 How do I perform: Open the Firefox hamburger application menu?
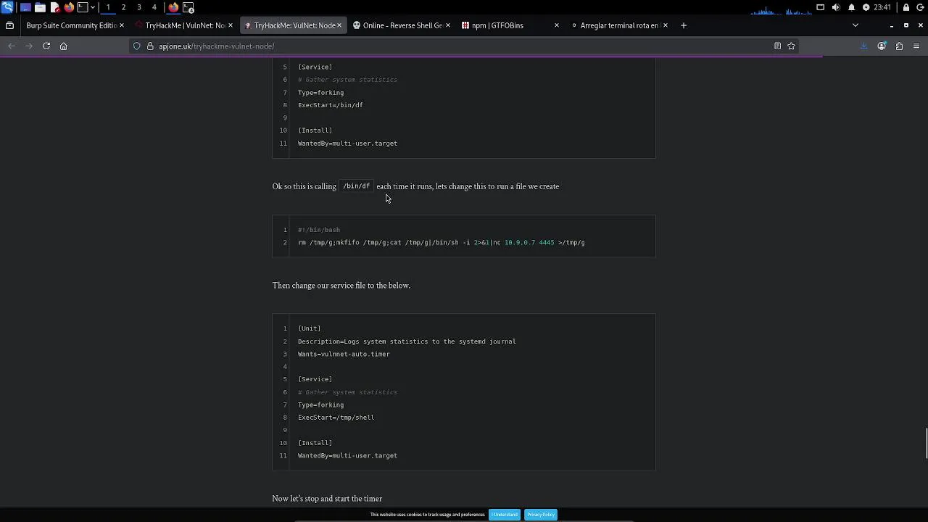click(916, 46)
